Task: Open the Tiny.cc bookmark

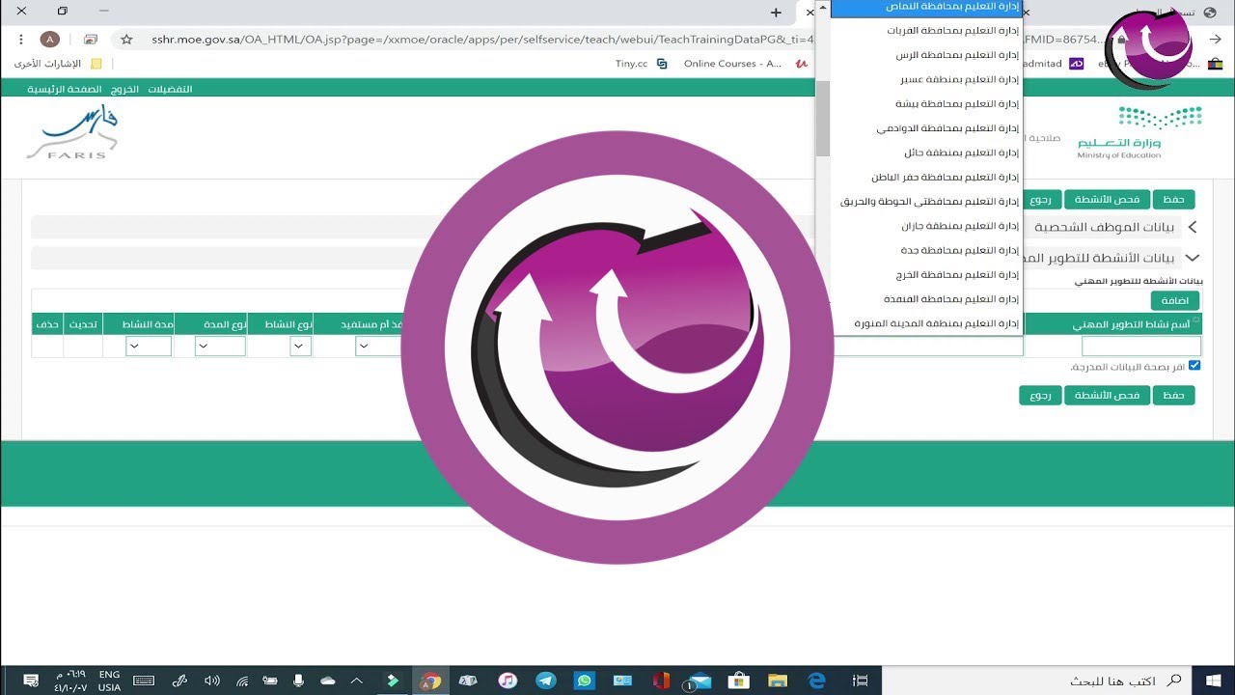Action: click(x=642, y=64)
